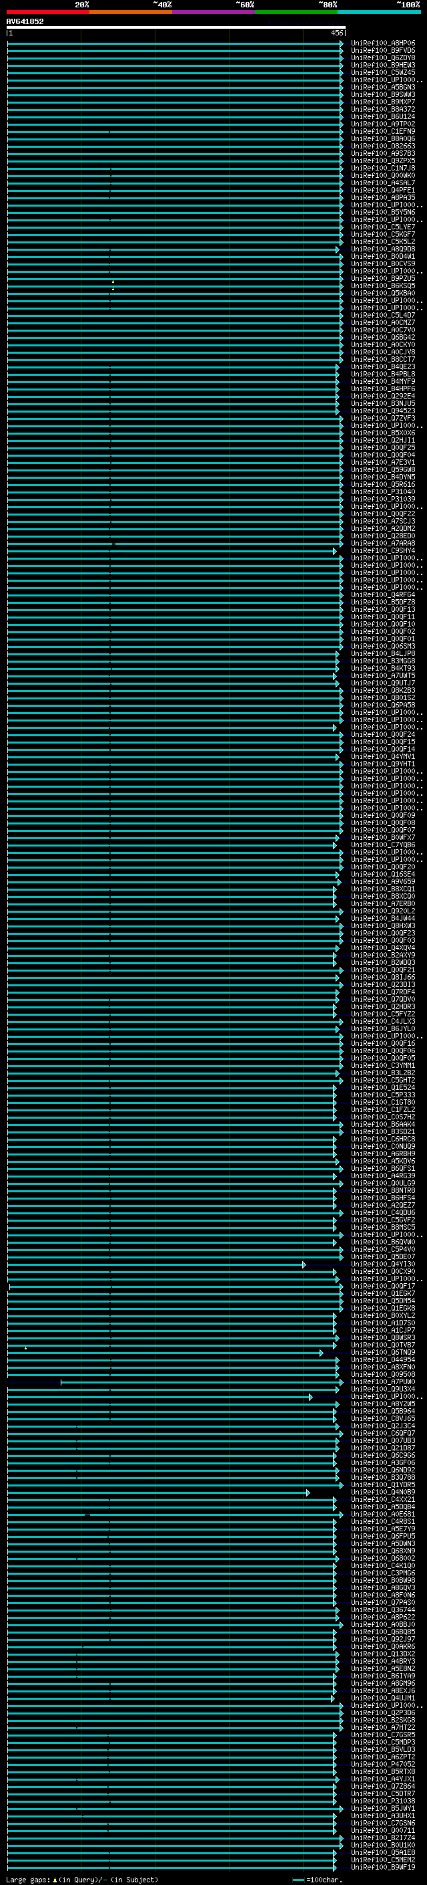Screen dimensions: 427x1885
Task: Click the cyan ~100% identity legend segment
Action: coord(379,12)
